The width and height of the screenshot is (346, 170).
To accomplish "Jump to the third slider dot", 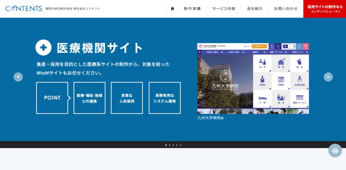I will [x=173, y=145].
